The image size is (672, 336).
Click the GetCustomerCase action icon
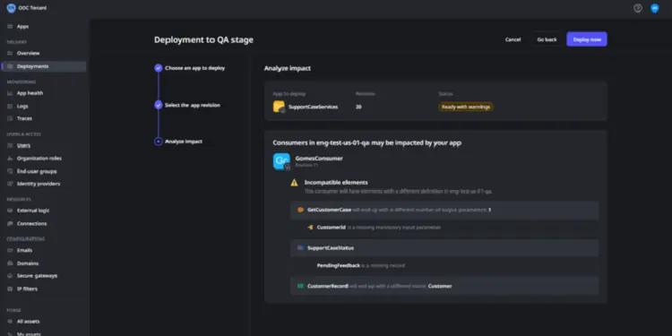point(300,210)
